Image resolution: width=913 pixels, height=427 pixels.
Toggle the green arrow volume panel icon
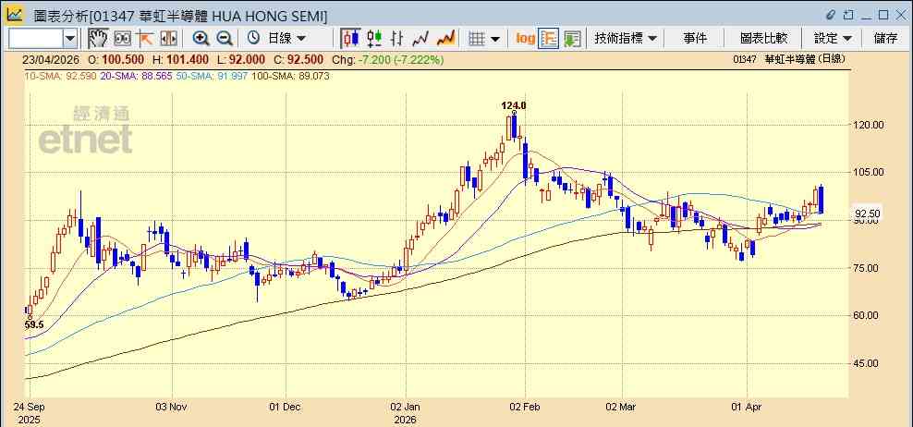coord(572,39)
